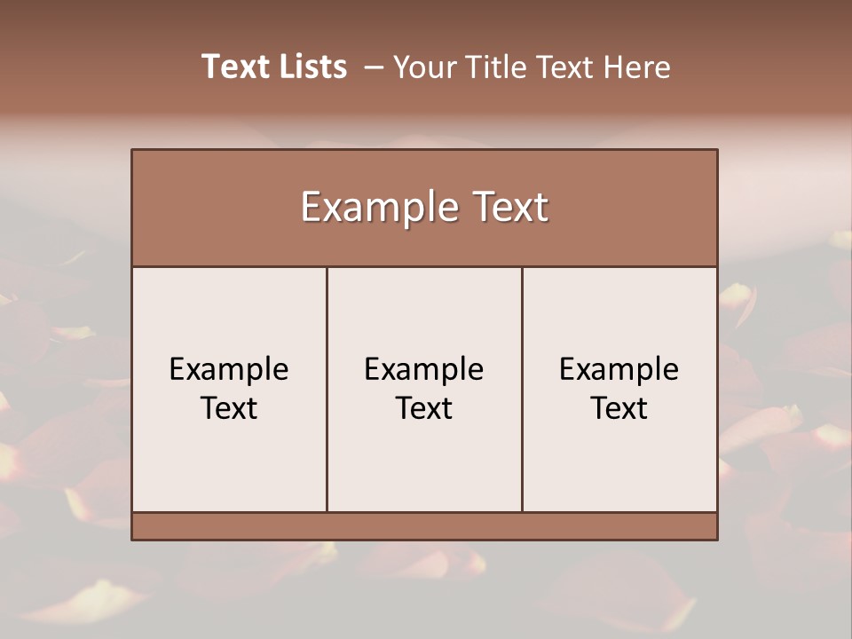The image size is (852, 639).
Task: Select the brown footer bar under the cells
Action: (x=424, y=526)
